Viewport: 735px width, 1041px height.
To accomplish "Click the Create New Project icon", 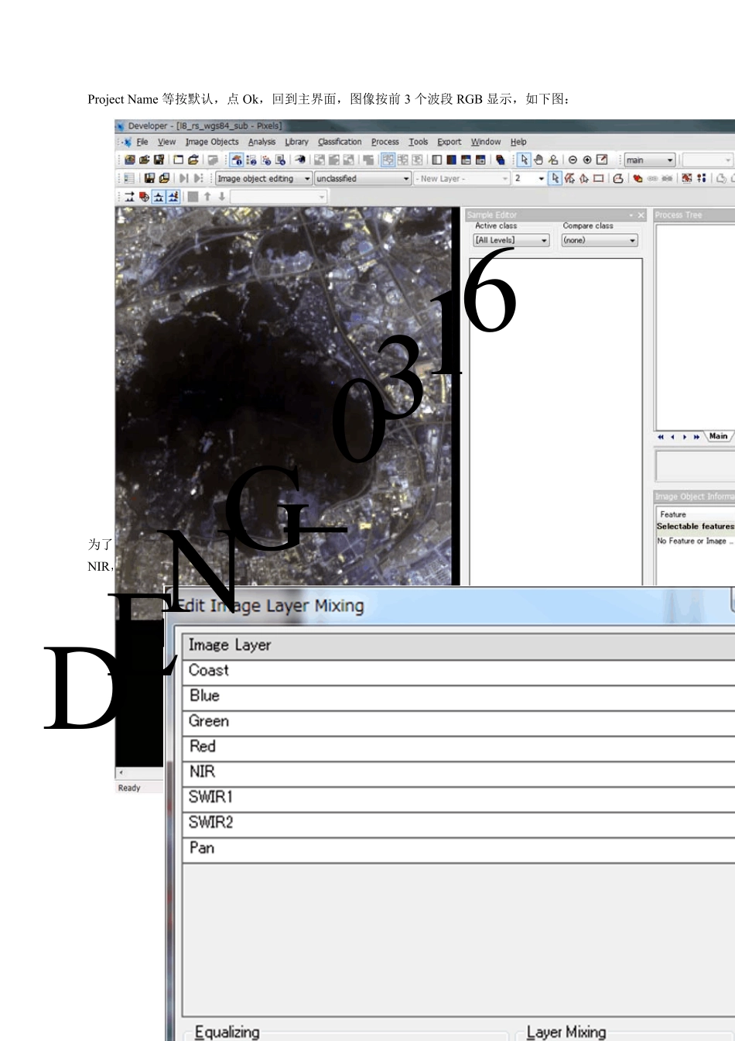I will [130, 160].
